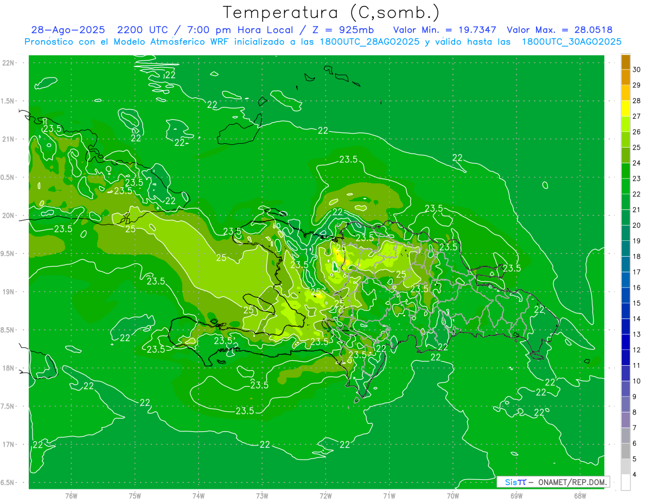
Task: Click the legend value "30"
Action: click(637, 69)
